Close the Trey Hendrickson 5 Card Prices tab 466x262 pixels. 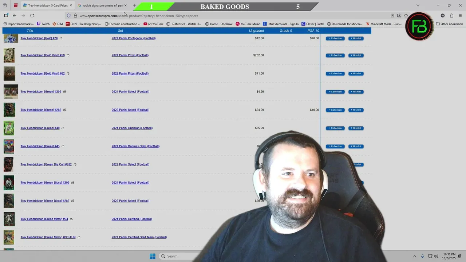[71, 5]
